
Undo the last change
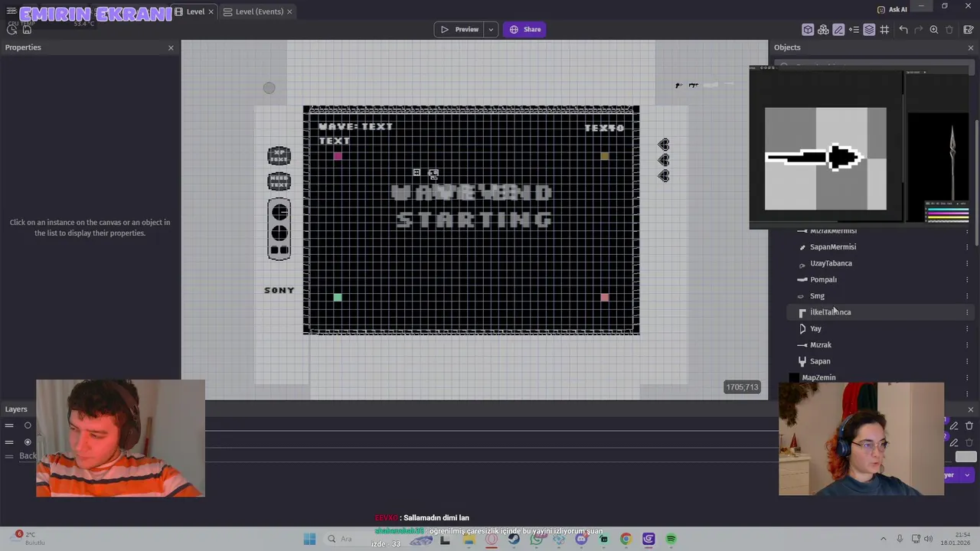point(903,29)
